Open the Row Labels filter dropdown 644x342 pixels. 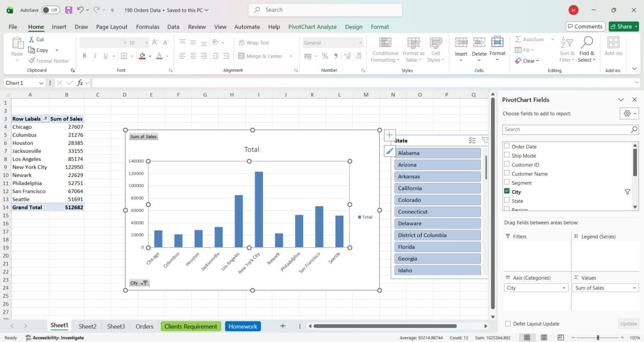(45, 119)
